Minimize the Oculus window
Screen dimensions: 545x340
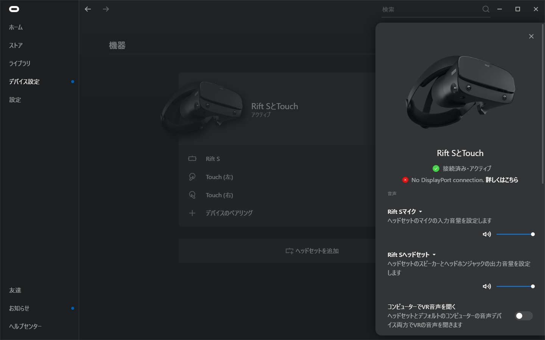tap(500, 9)
